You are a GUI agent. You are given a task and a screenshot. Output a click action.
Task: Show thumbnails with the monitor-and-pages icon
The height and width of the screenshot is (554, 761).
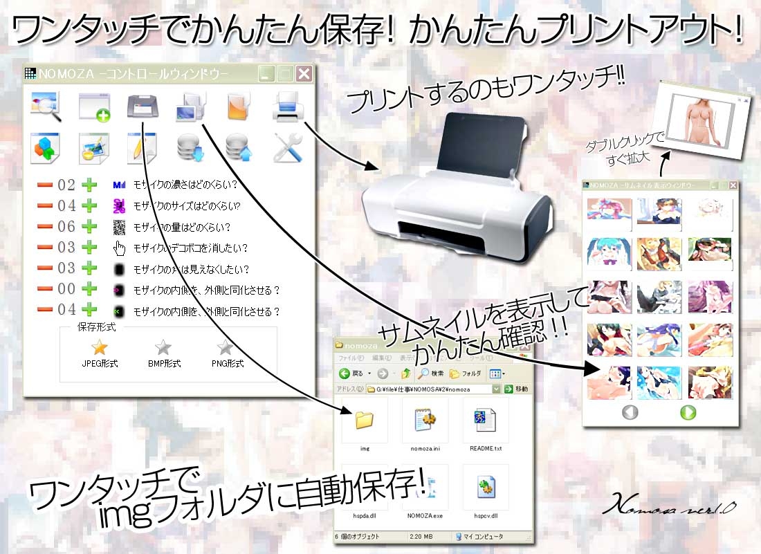(x=191, y=107)
